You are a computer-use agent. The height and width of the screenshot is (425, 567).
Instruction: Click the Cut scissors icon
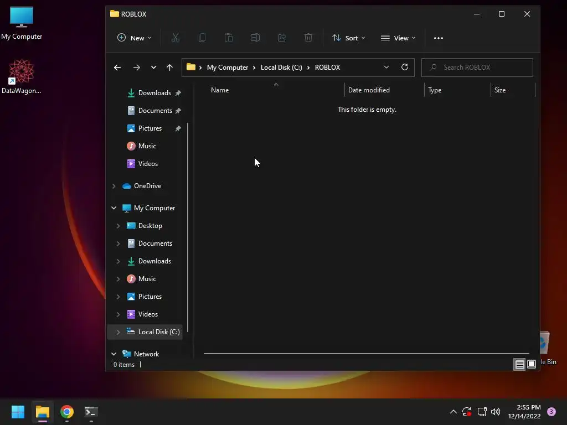176,38
